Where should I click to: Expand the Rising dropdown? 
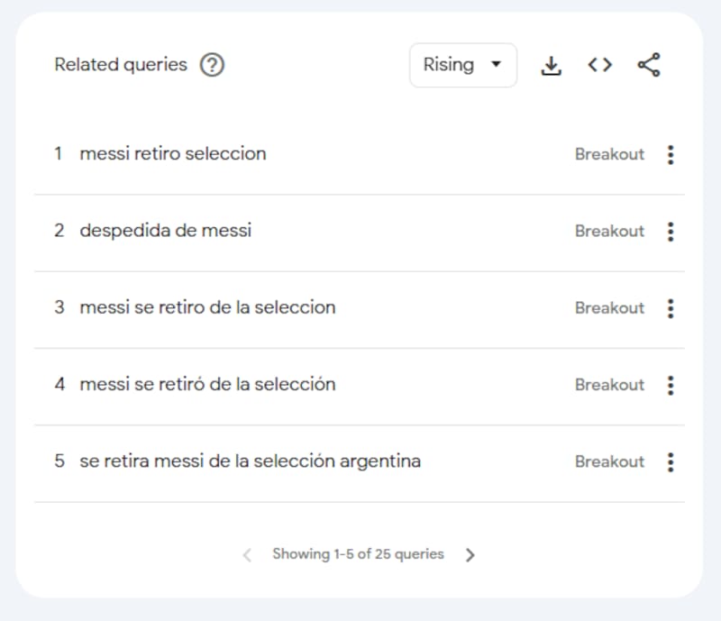pos(463,65)
